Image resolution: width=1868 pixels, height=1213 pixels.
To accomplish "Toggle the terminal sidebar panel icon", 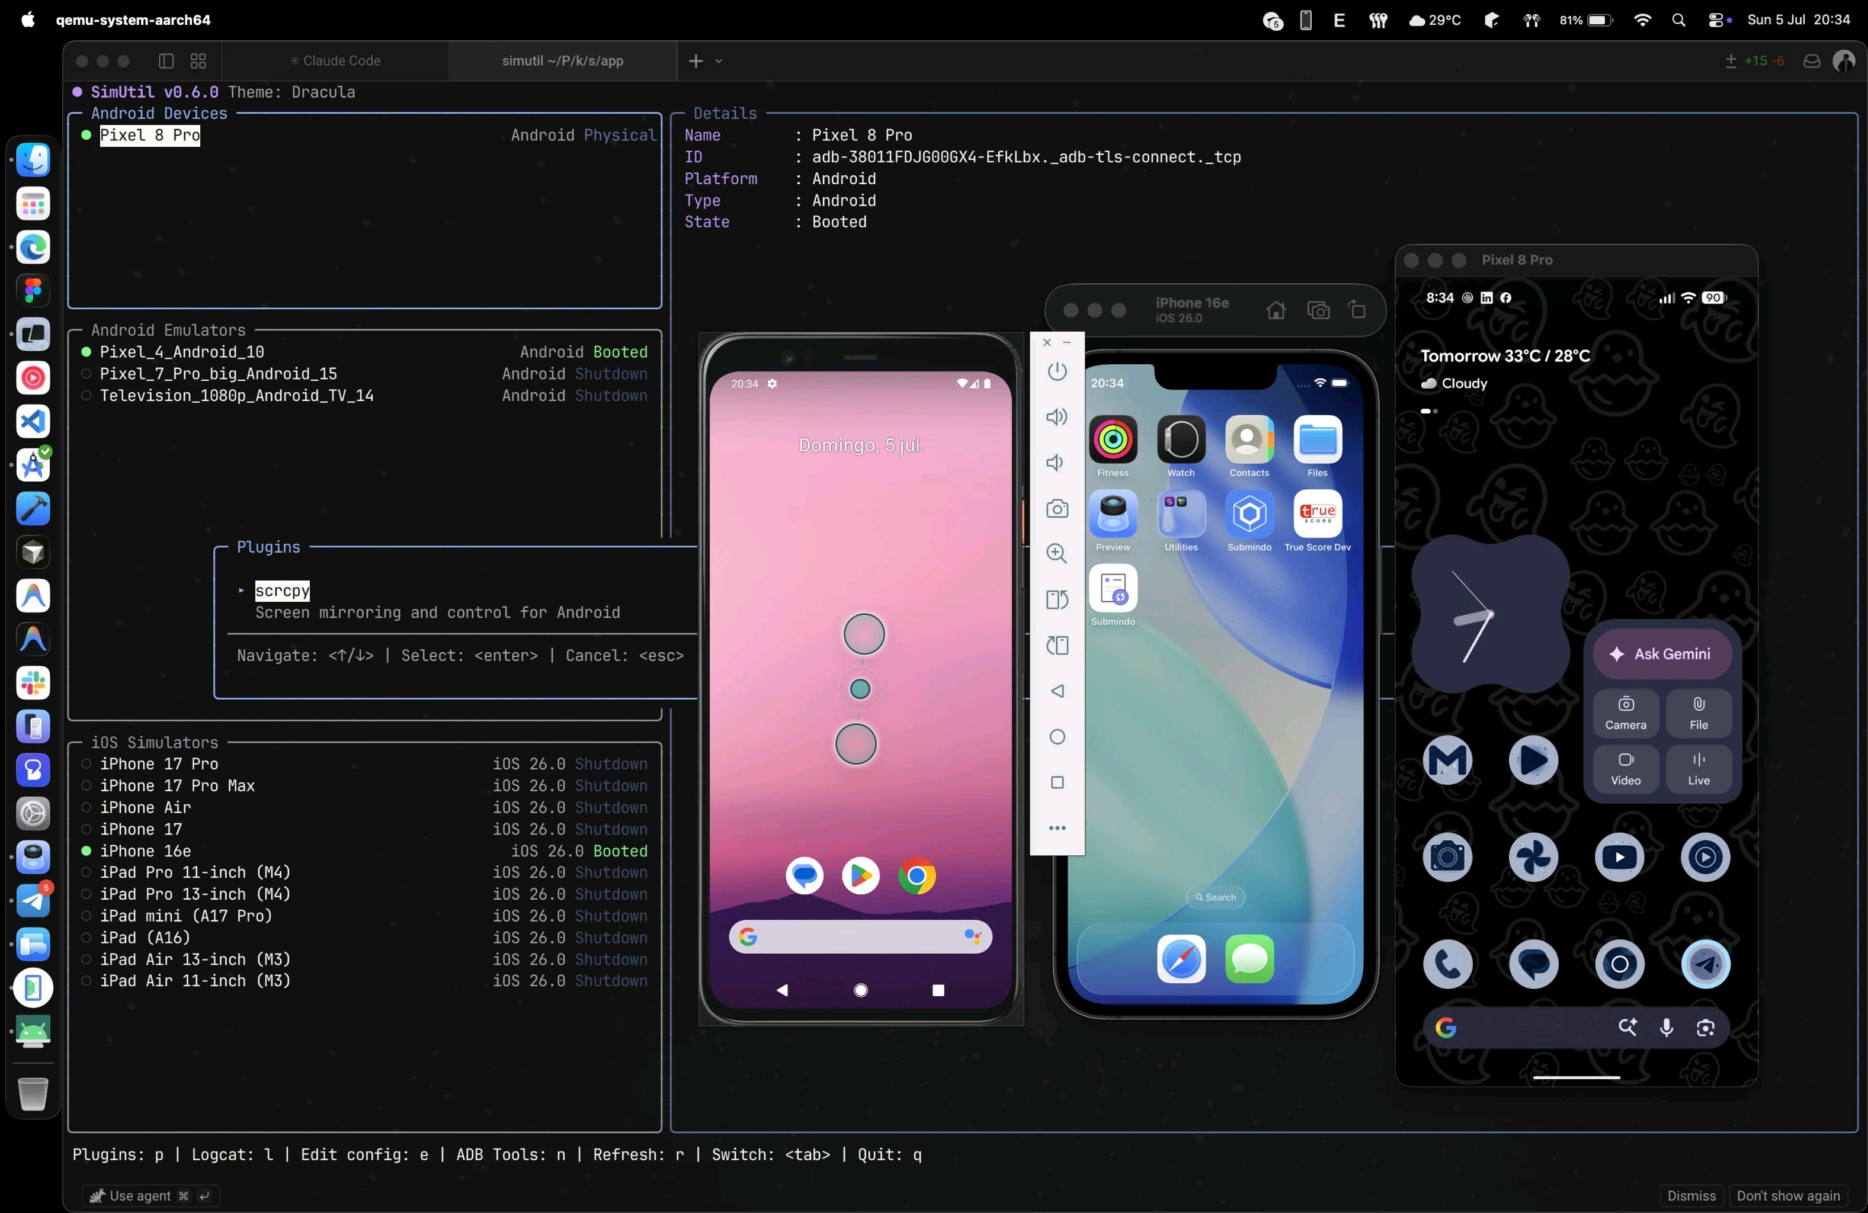I will click(166, 61).
